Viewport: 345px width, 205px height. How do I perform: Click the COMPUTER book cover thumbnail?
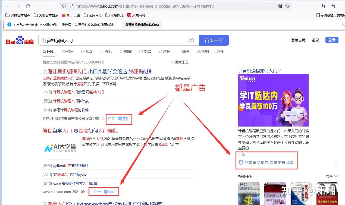pyautogui.click(x=275, y=193)
